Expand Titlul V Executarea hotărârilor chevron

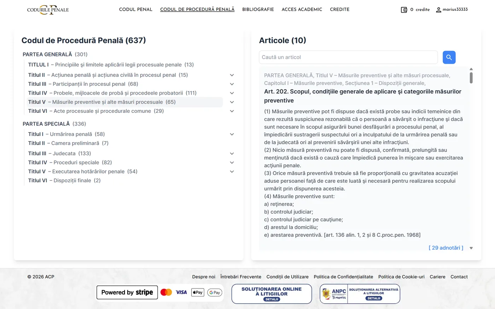[x=232, y=171]
